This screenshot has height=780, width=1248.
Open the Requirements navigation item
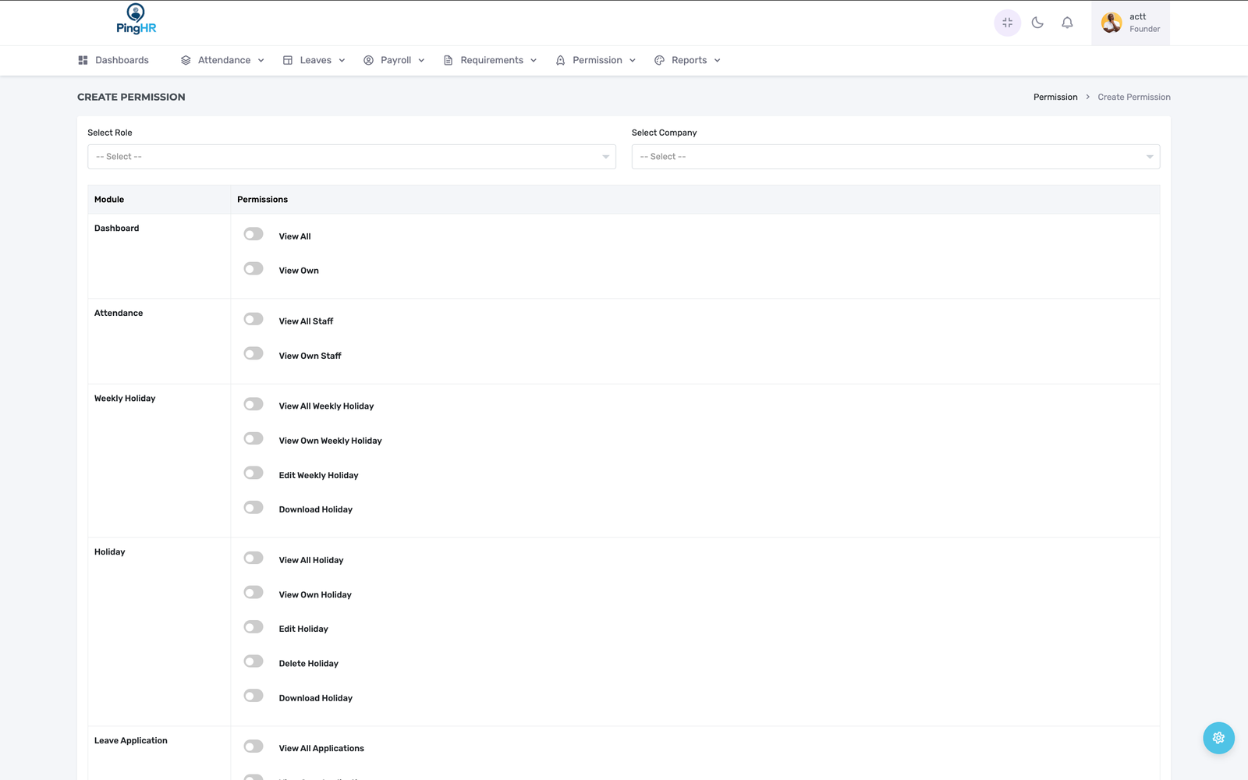click(x=491, y=60)
